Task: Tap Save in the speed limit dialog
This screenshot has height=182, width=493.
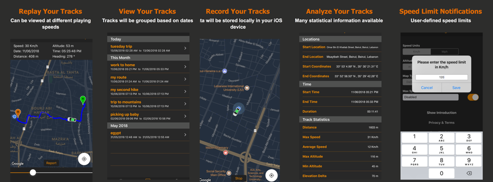Action: [x=456, y=88]
